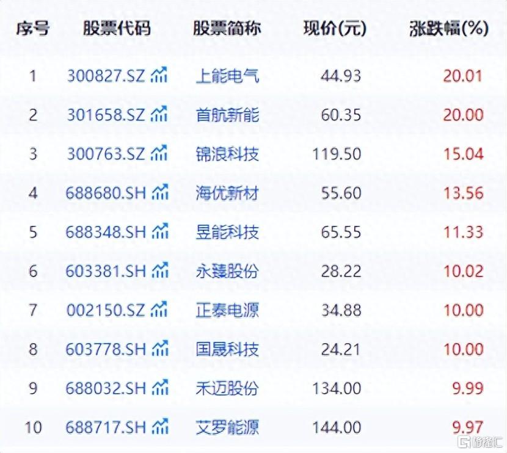
Task: Click stock name 禾迈股份
Action: pyautogui.click(x=227, y=389)
